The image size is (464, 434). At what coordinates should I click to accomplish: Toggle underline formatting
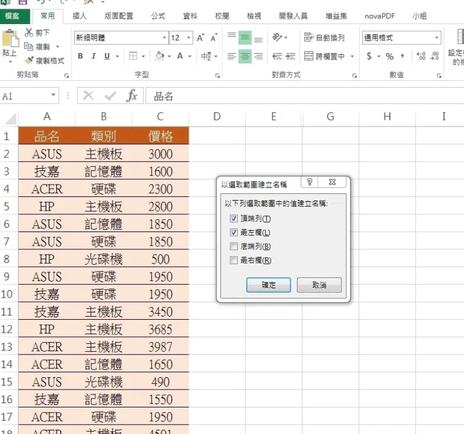point(107,56)
